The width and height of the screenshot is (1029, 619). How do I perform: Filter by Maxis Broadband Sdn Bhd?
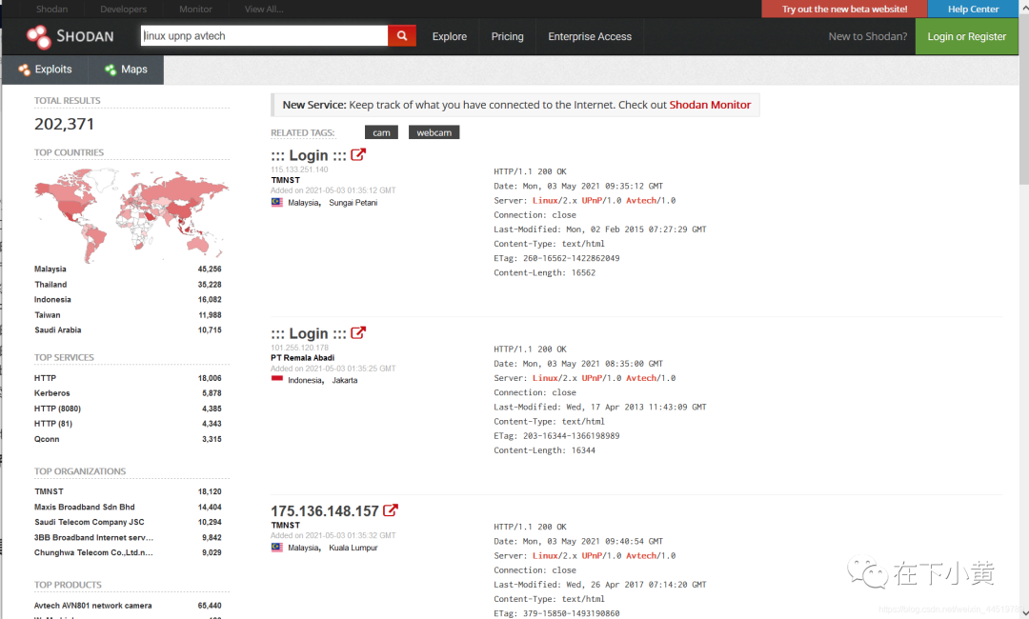(85, 507)
